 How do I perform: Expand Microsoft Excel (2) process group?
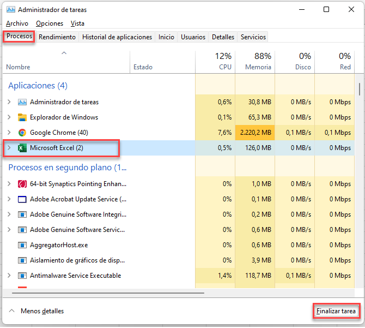(x=9, y=147)
